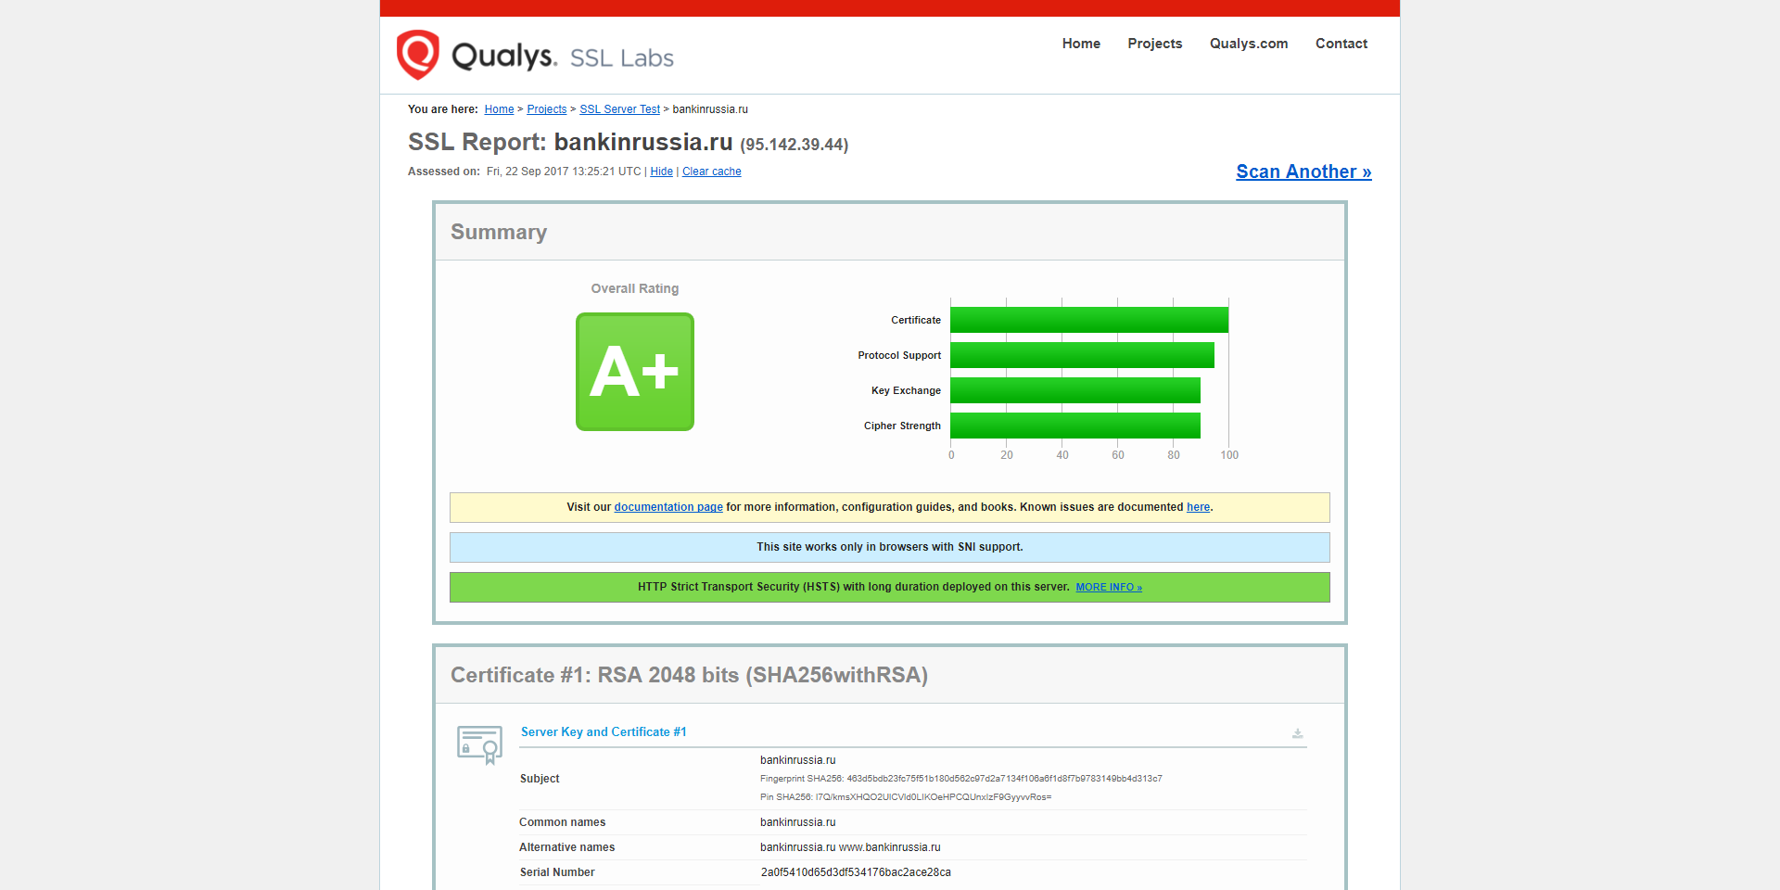Click the certificate badge icon
The width and height of the screenshot is (1780, 890).
point(479,744)
